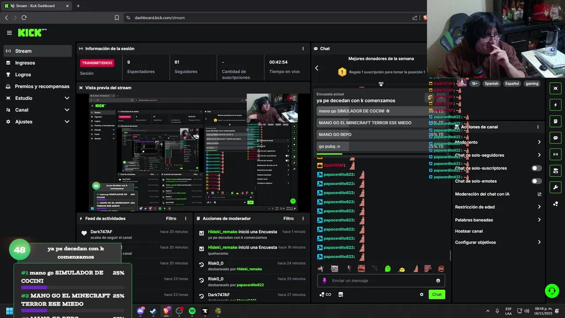Viewport: 565px width, 318px height.
Task: Go back in browser history
Action: pos(6,18)
